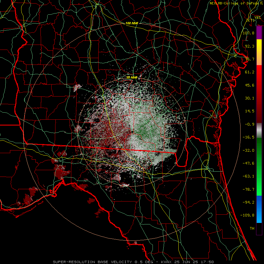Click the -78.7 velocity scale value
Image resolution: width=264 pixels, height=264 pixels.
tap(248, 189)
